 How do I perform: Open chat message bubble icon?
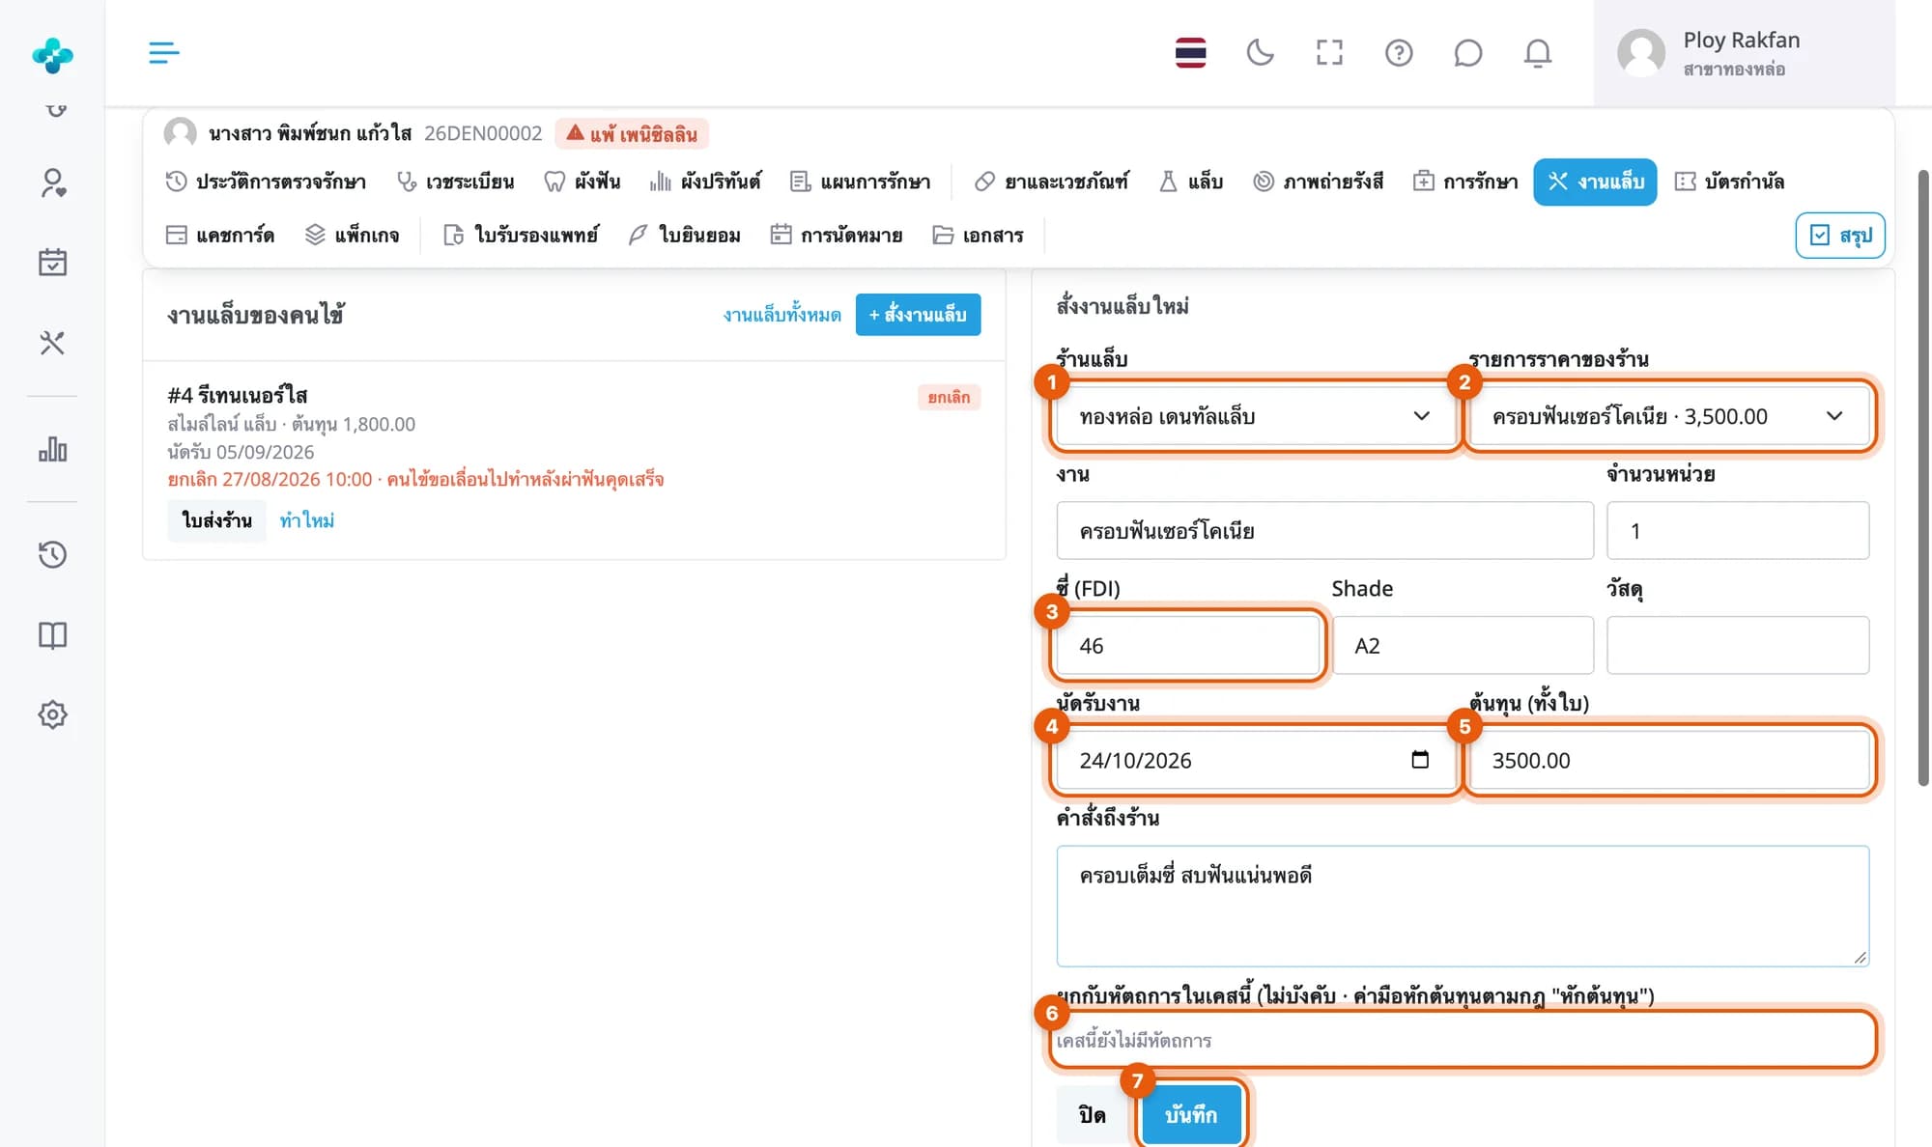tap(1468, 52)
